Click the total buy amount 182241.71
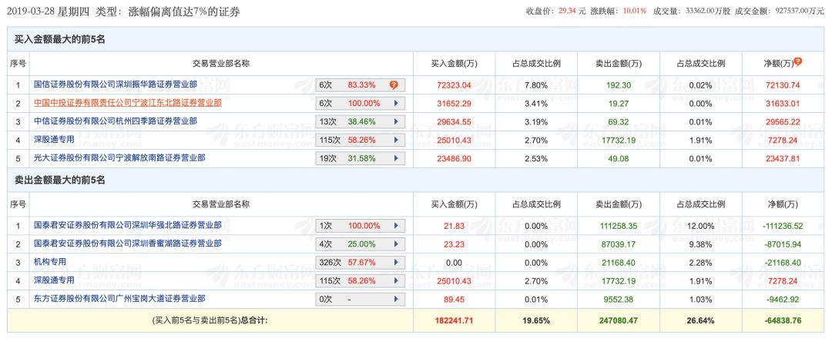 [455, 320]
